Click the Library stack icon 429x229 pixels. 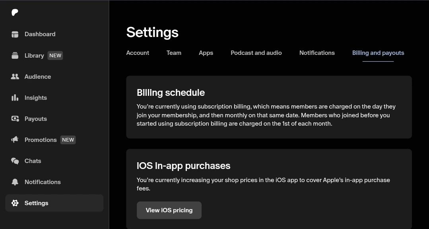15,56
